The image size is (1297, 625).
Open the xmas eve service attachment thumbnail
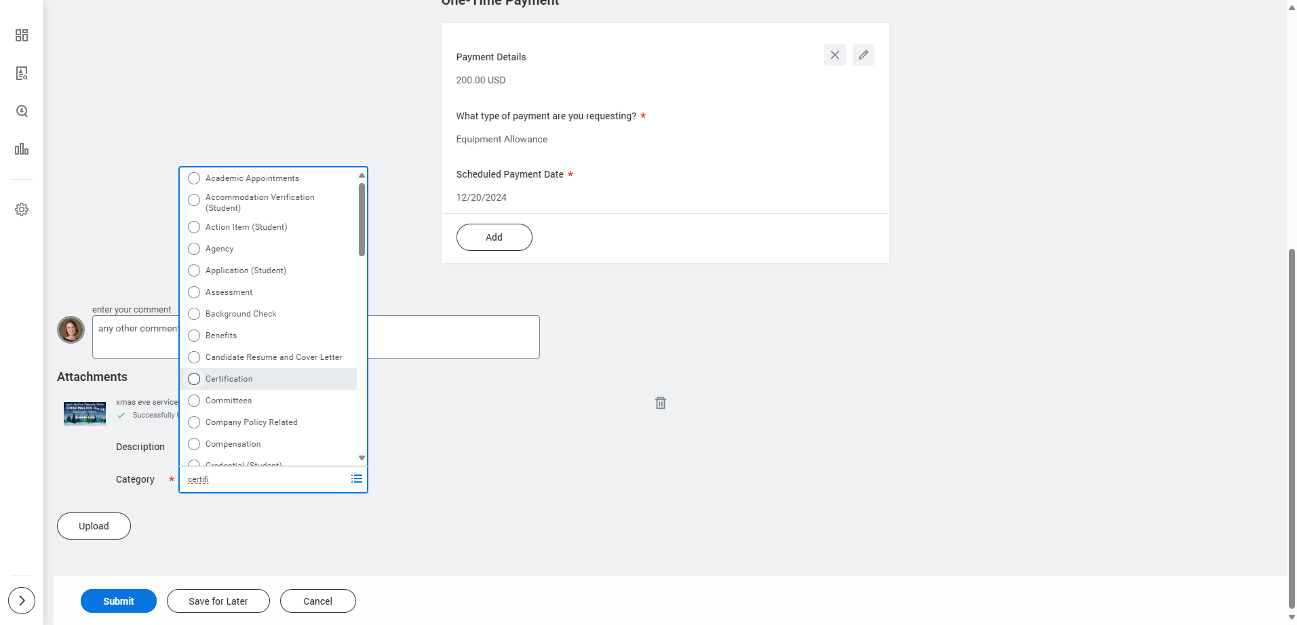click(x=85, y=414)
